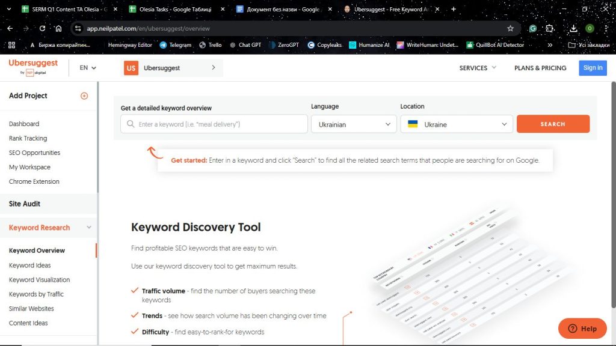
Task: Click the browser profile avatar icon
Action: coord(588,28)
